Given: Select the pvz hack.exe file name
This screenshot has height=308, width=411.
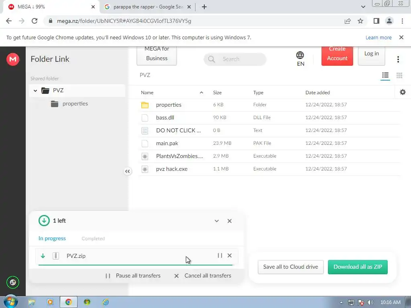Looking at the screenshot, I should (x=172, y=169).
